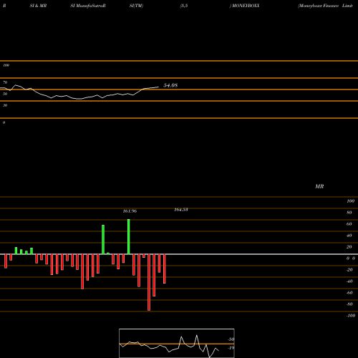Click the -19 value in the mini chart

pyautogui.click(x=231, y=348)
